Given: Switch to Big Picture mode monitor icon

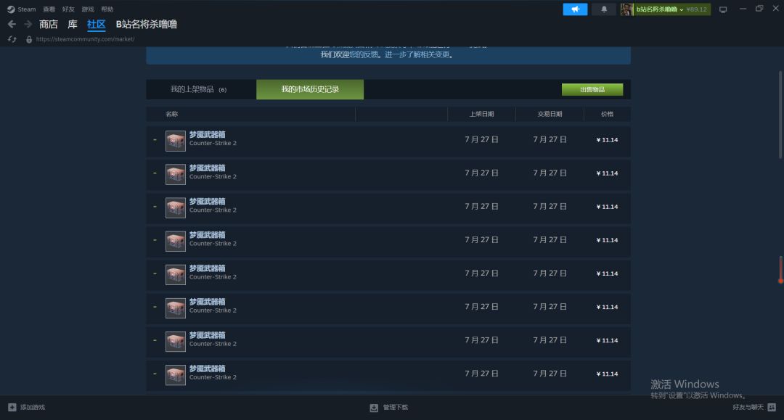Looking at the screenshot, I should click(723, 9).
